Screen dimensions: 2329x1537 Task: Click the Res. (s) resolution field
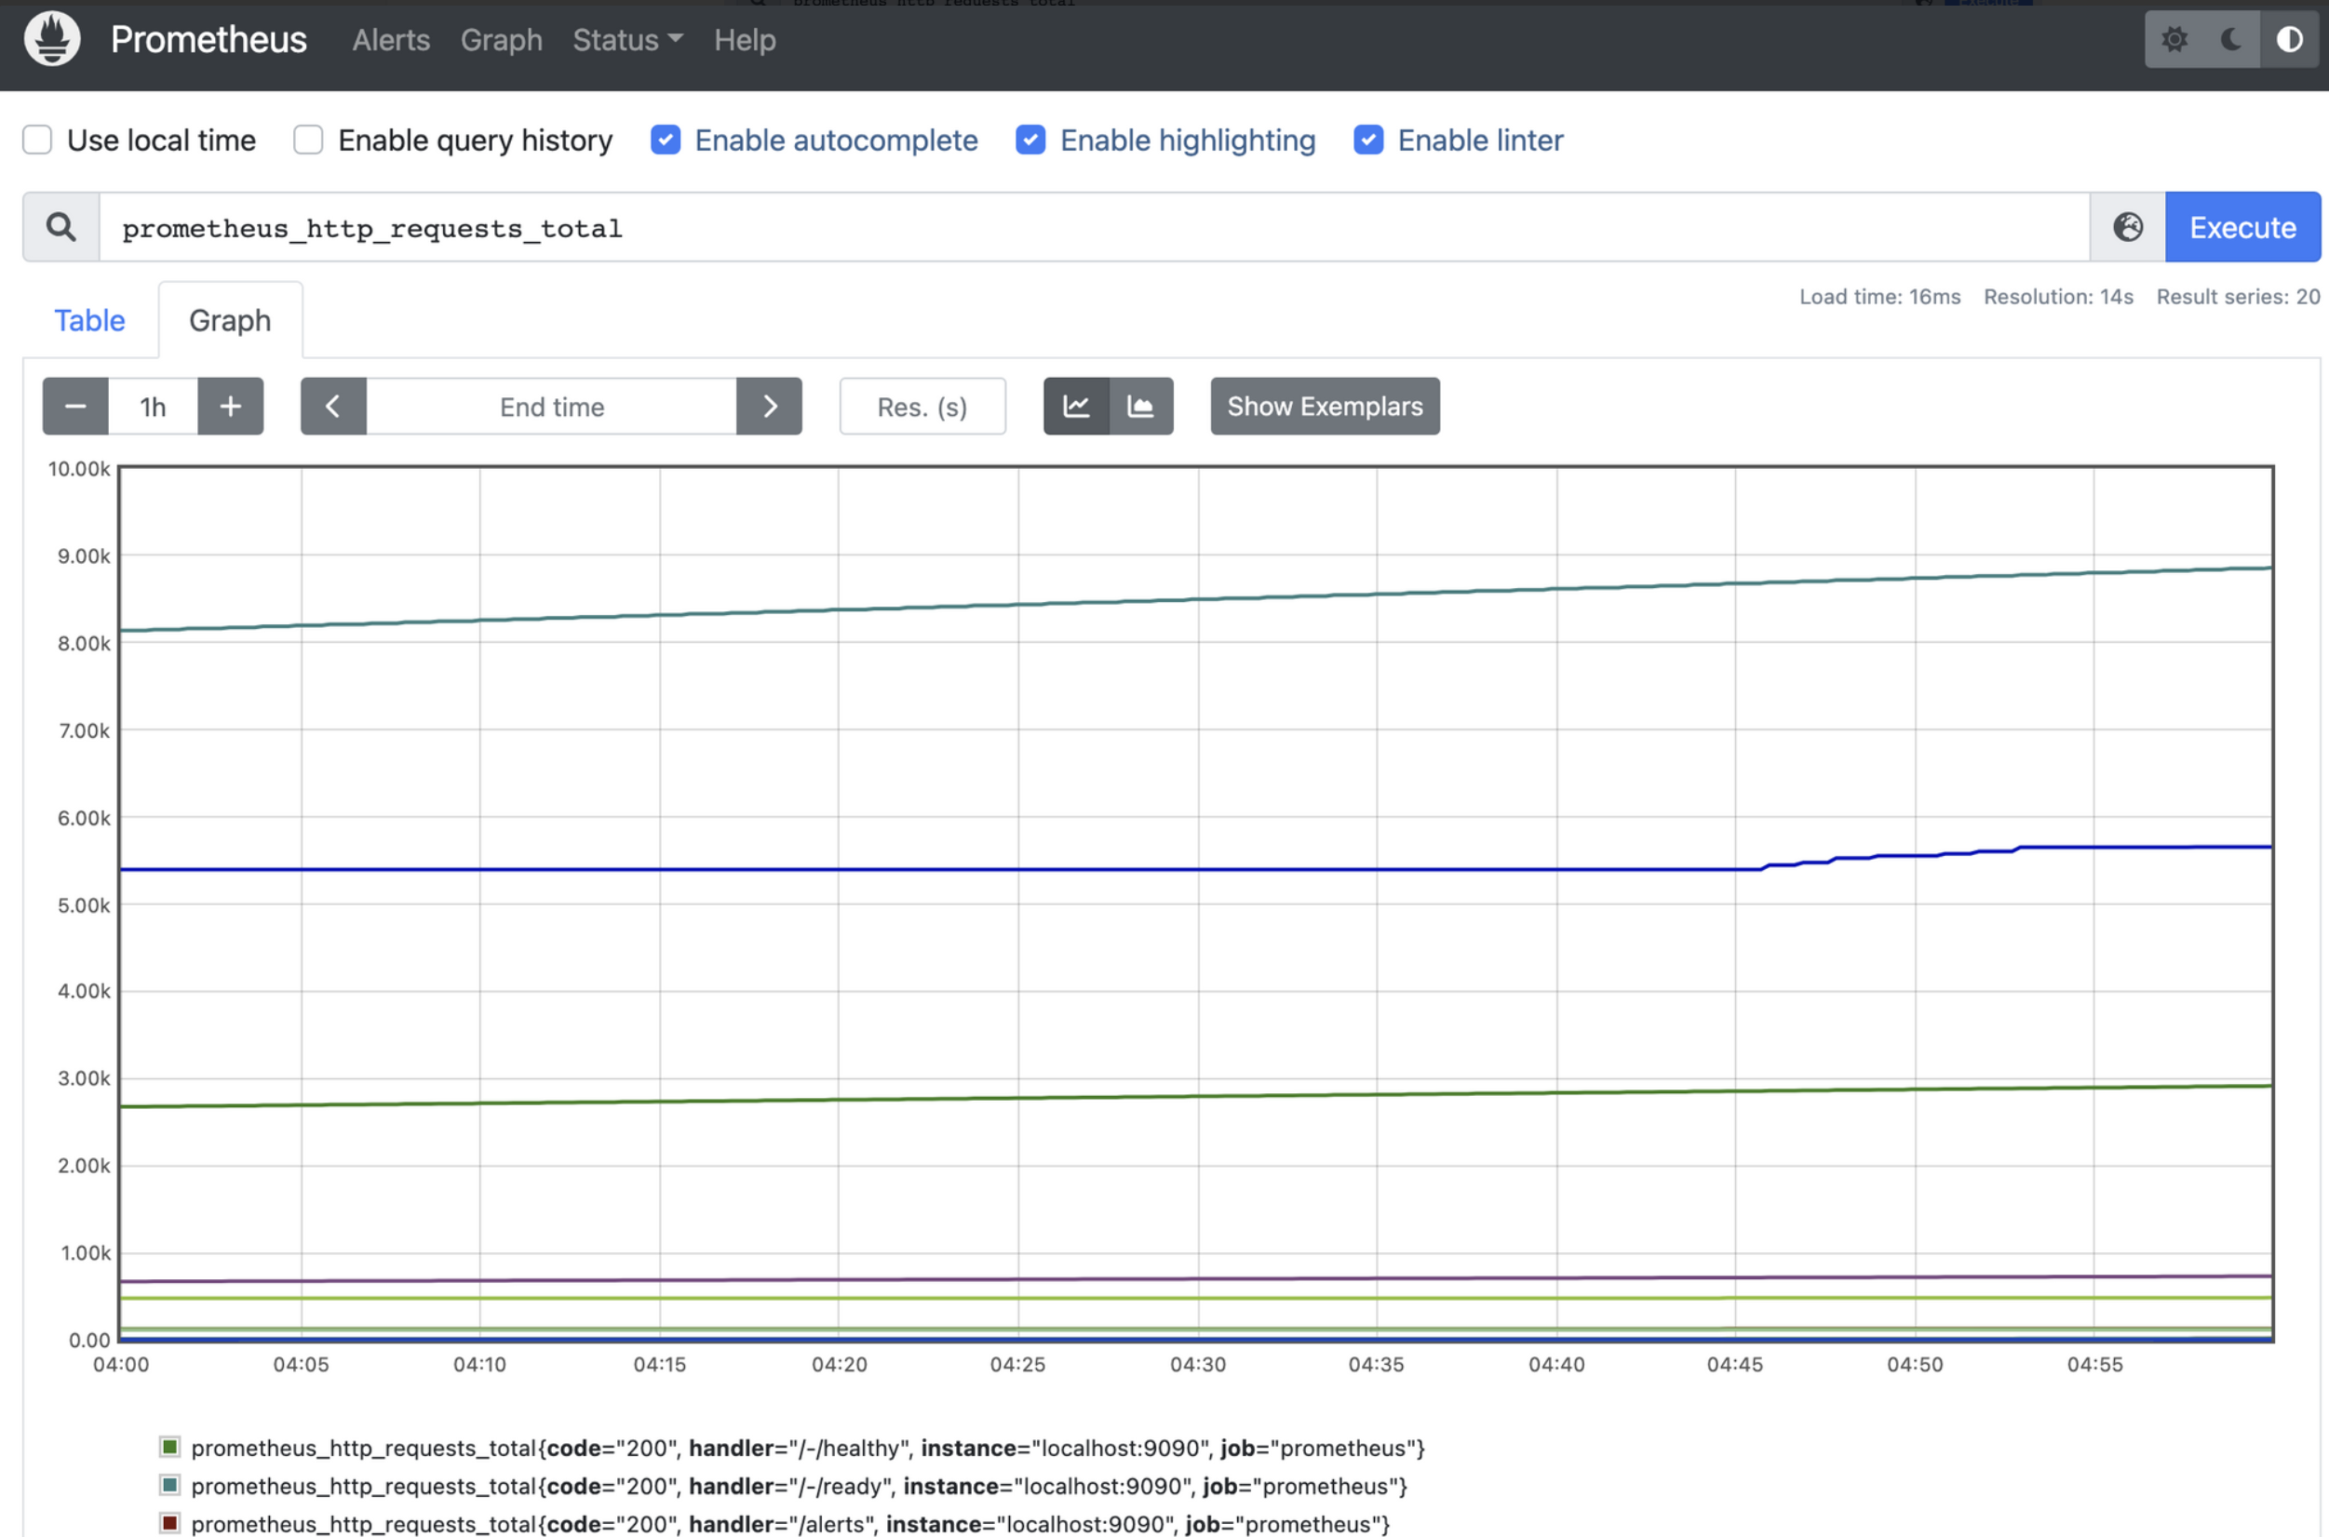click(922, 406)
